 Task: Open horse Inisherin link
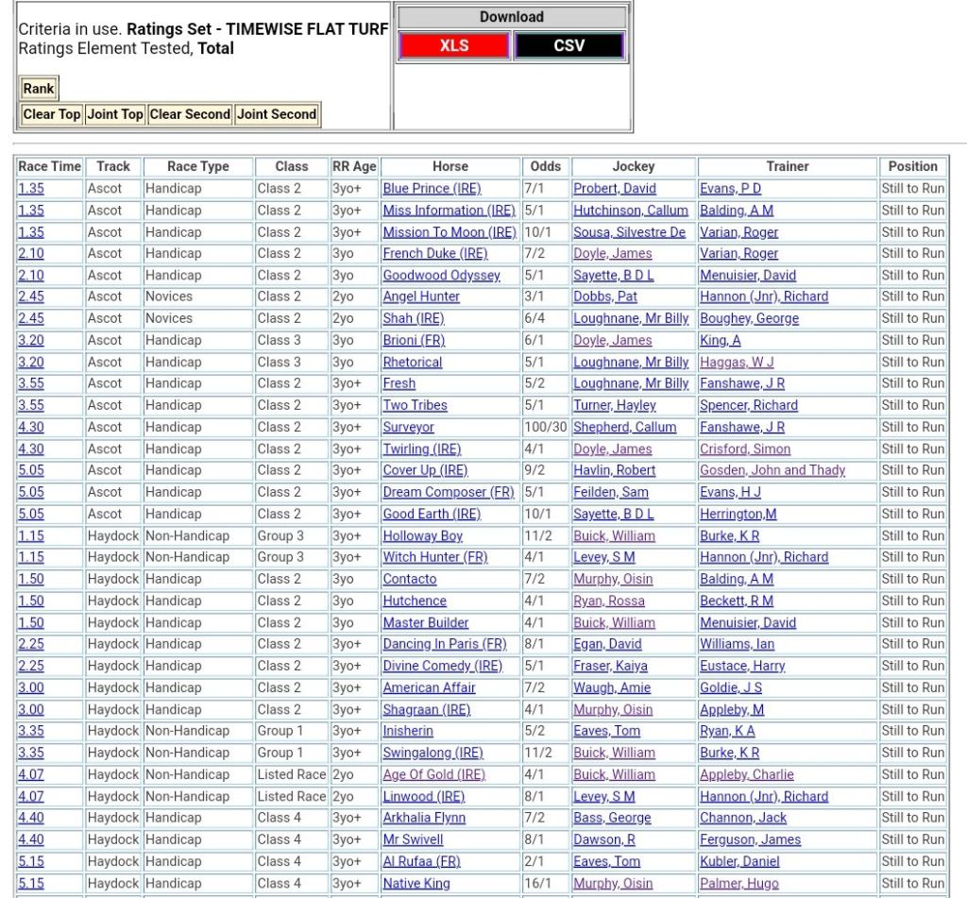pyautogui.click(x=408, y=731)
